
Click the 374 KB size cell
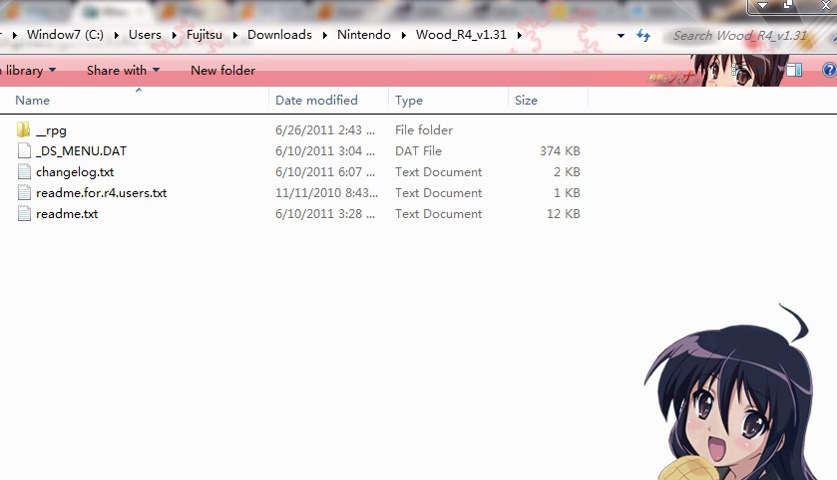(x=560, y=150)
